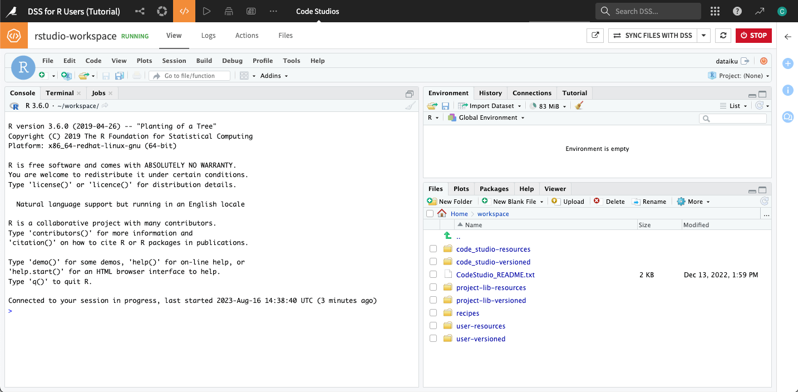Click the plus icon in right sidebar

point(788,63)
